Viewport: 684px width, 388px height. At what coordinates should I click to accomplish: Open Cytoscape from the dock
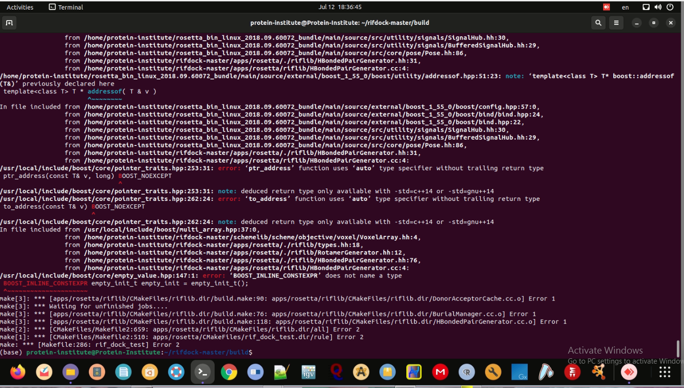pos(599,372)
